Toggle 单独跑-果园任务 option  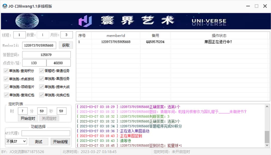[41, 79]
